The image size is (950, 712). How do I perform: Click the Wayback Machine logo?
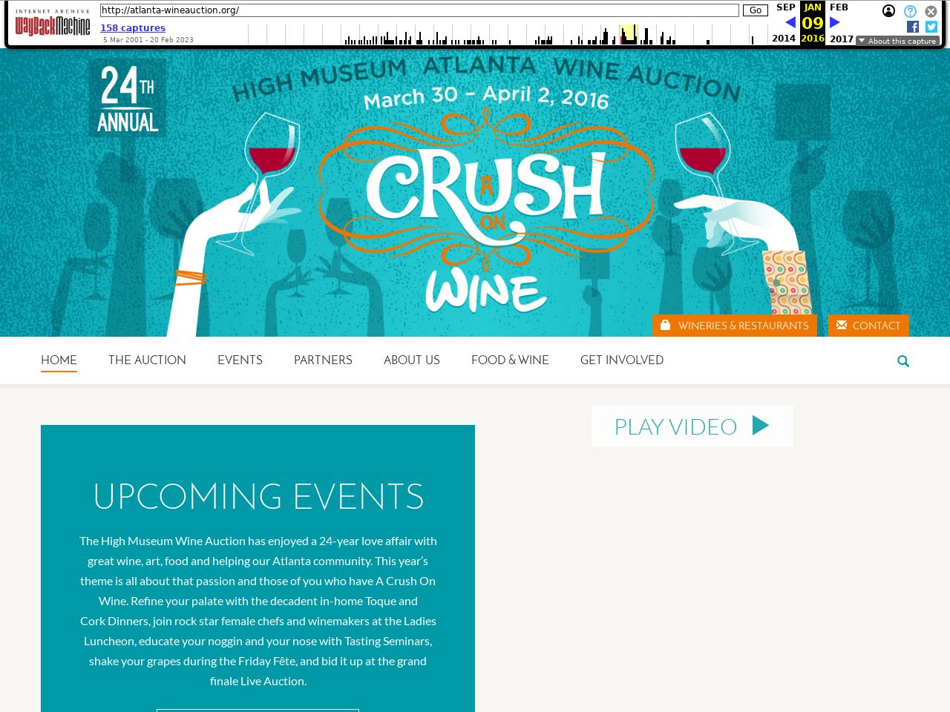tap(53, 23)
